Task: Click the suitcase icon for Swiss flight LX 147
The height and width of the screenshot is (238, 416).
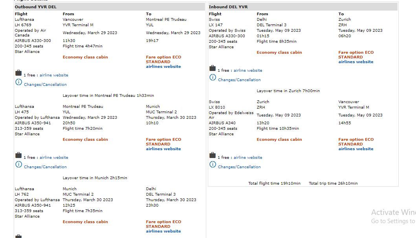Action: tap(213, 68)
